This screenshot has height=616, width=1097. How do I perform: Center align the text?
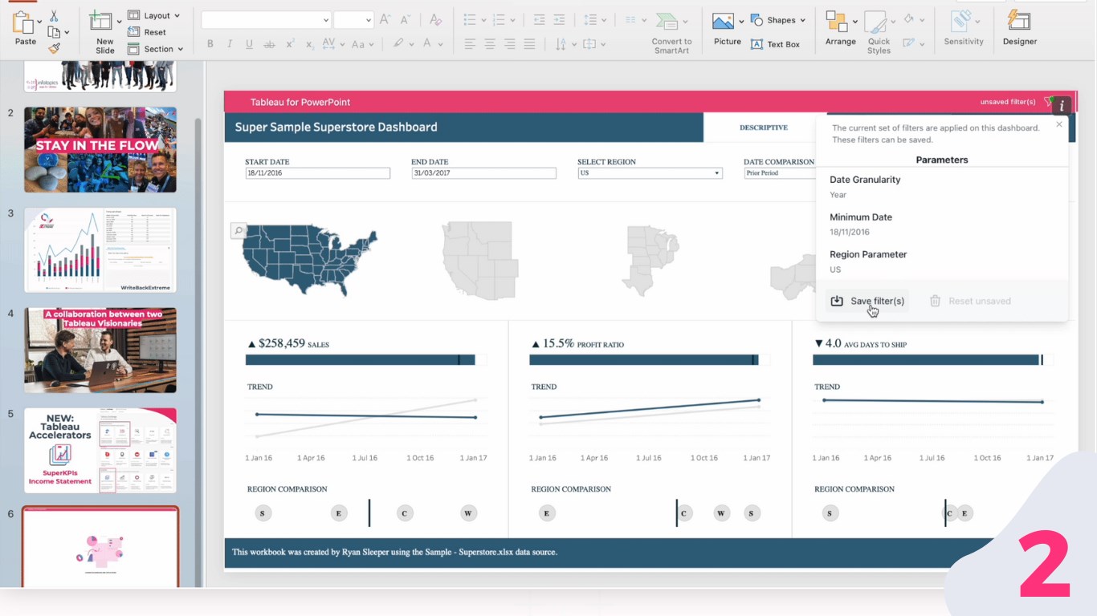click(x=490, y=44)
